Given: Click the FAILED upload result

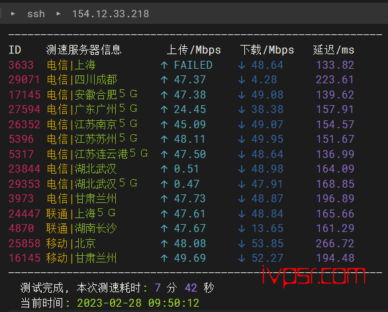Looking at the screenshot, I should point(193,65).
